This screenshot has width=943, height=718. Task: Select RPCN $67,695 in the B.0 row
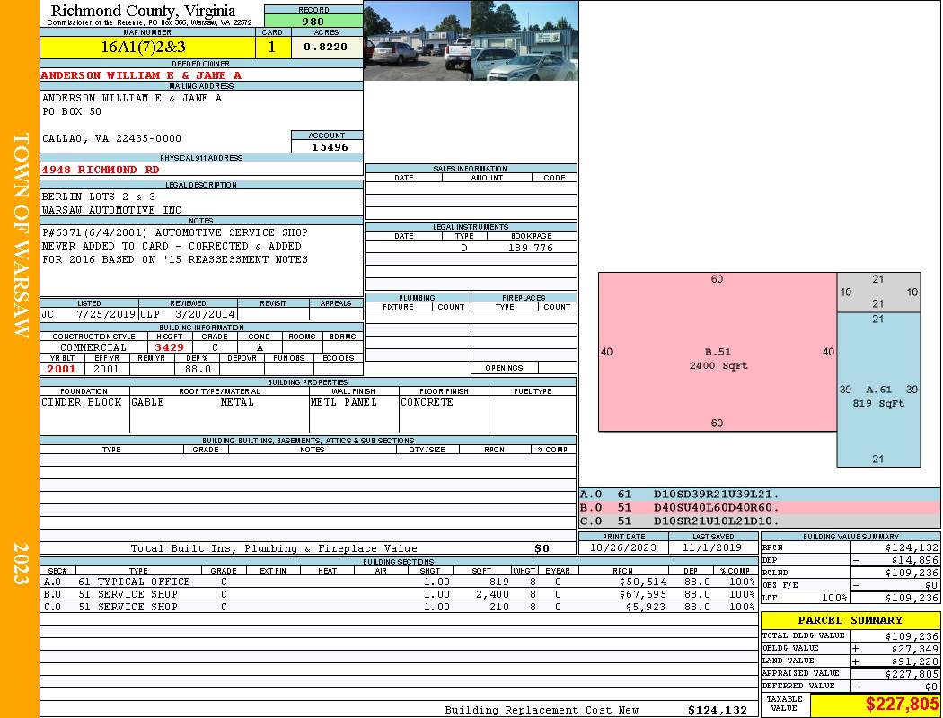point(642,594)
